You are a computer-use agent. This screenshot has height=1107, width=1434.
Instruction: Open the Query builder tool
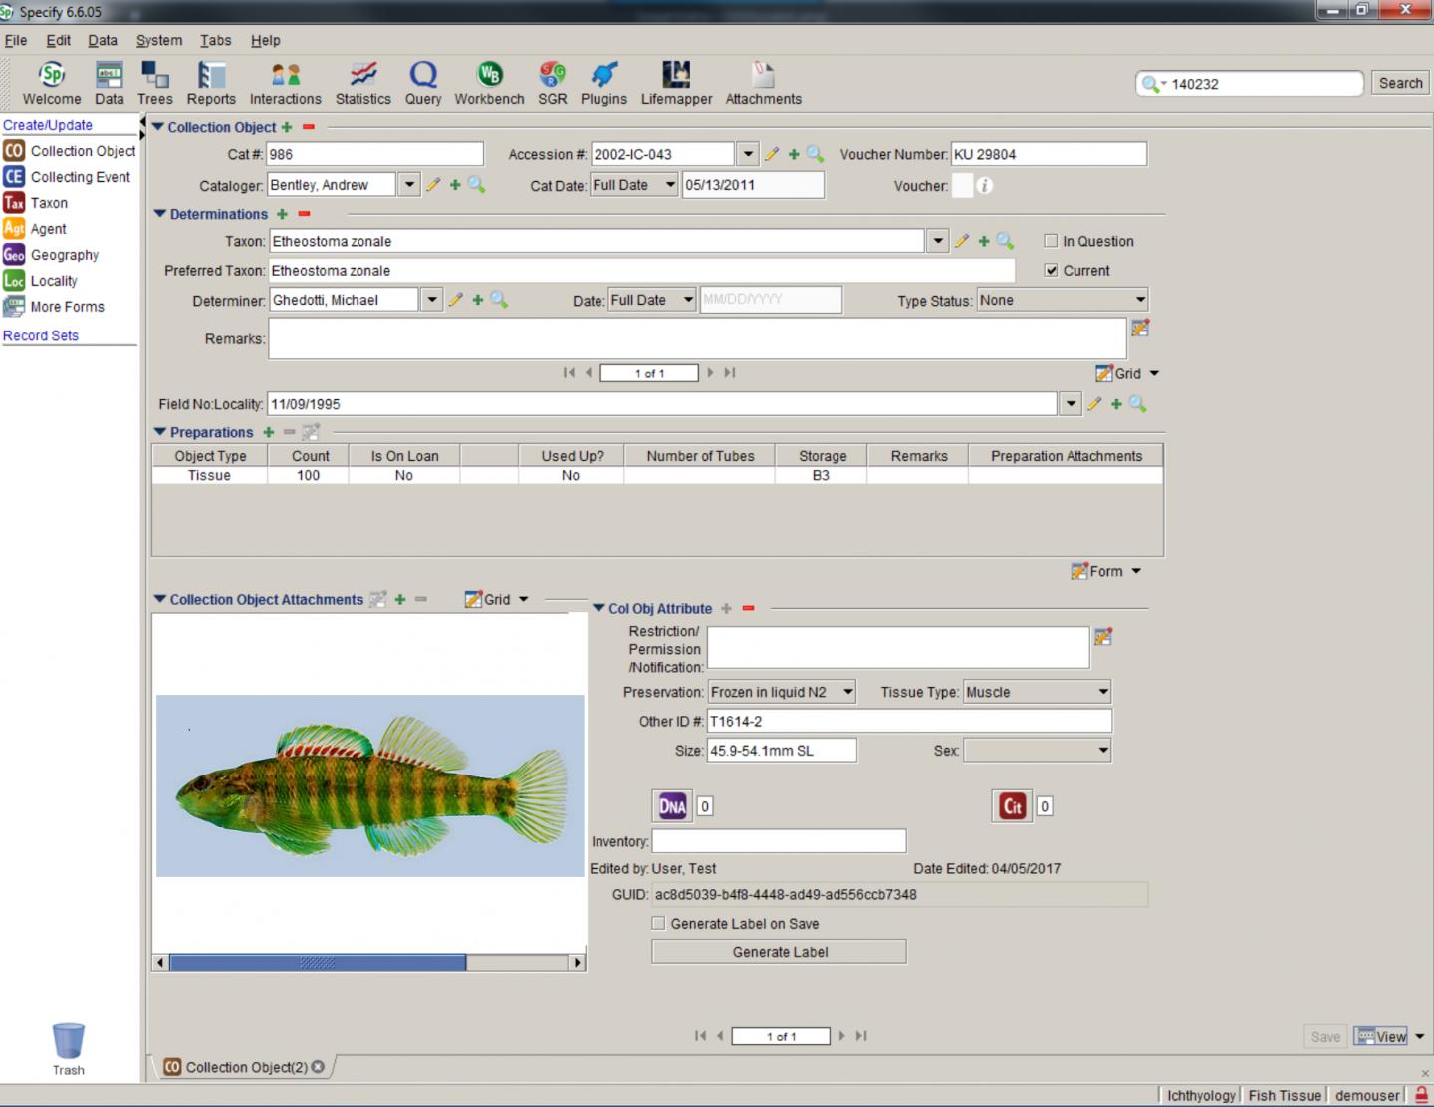tap(422, 83)
